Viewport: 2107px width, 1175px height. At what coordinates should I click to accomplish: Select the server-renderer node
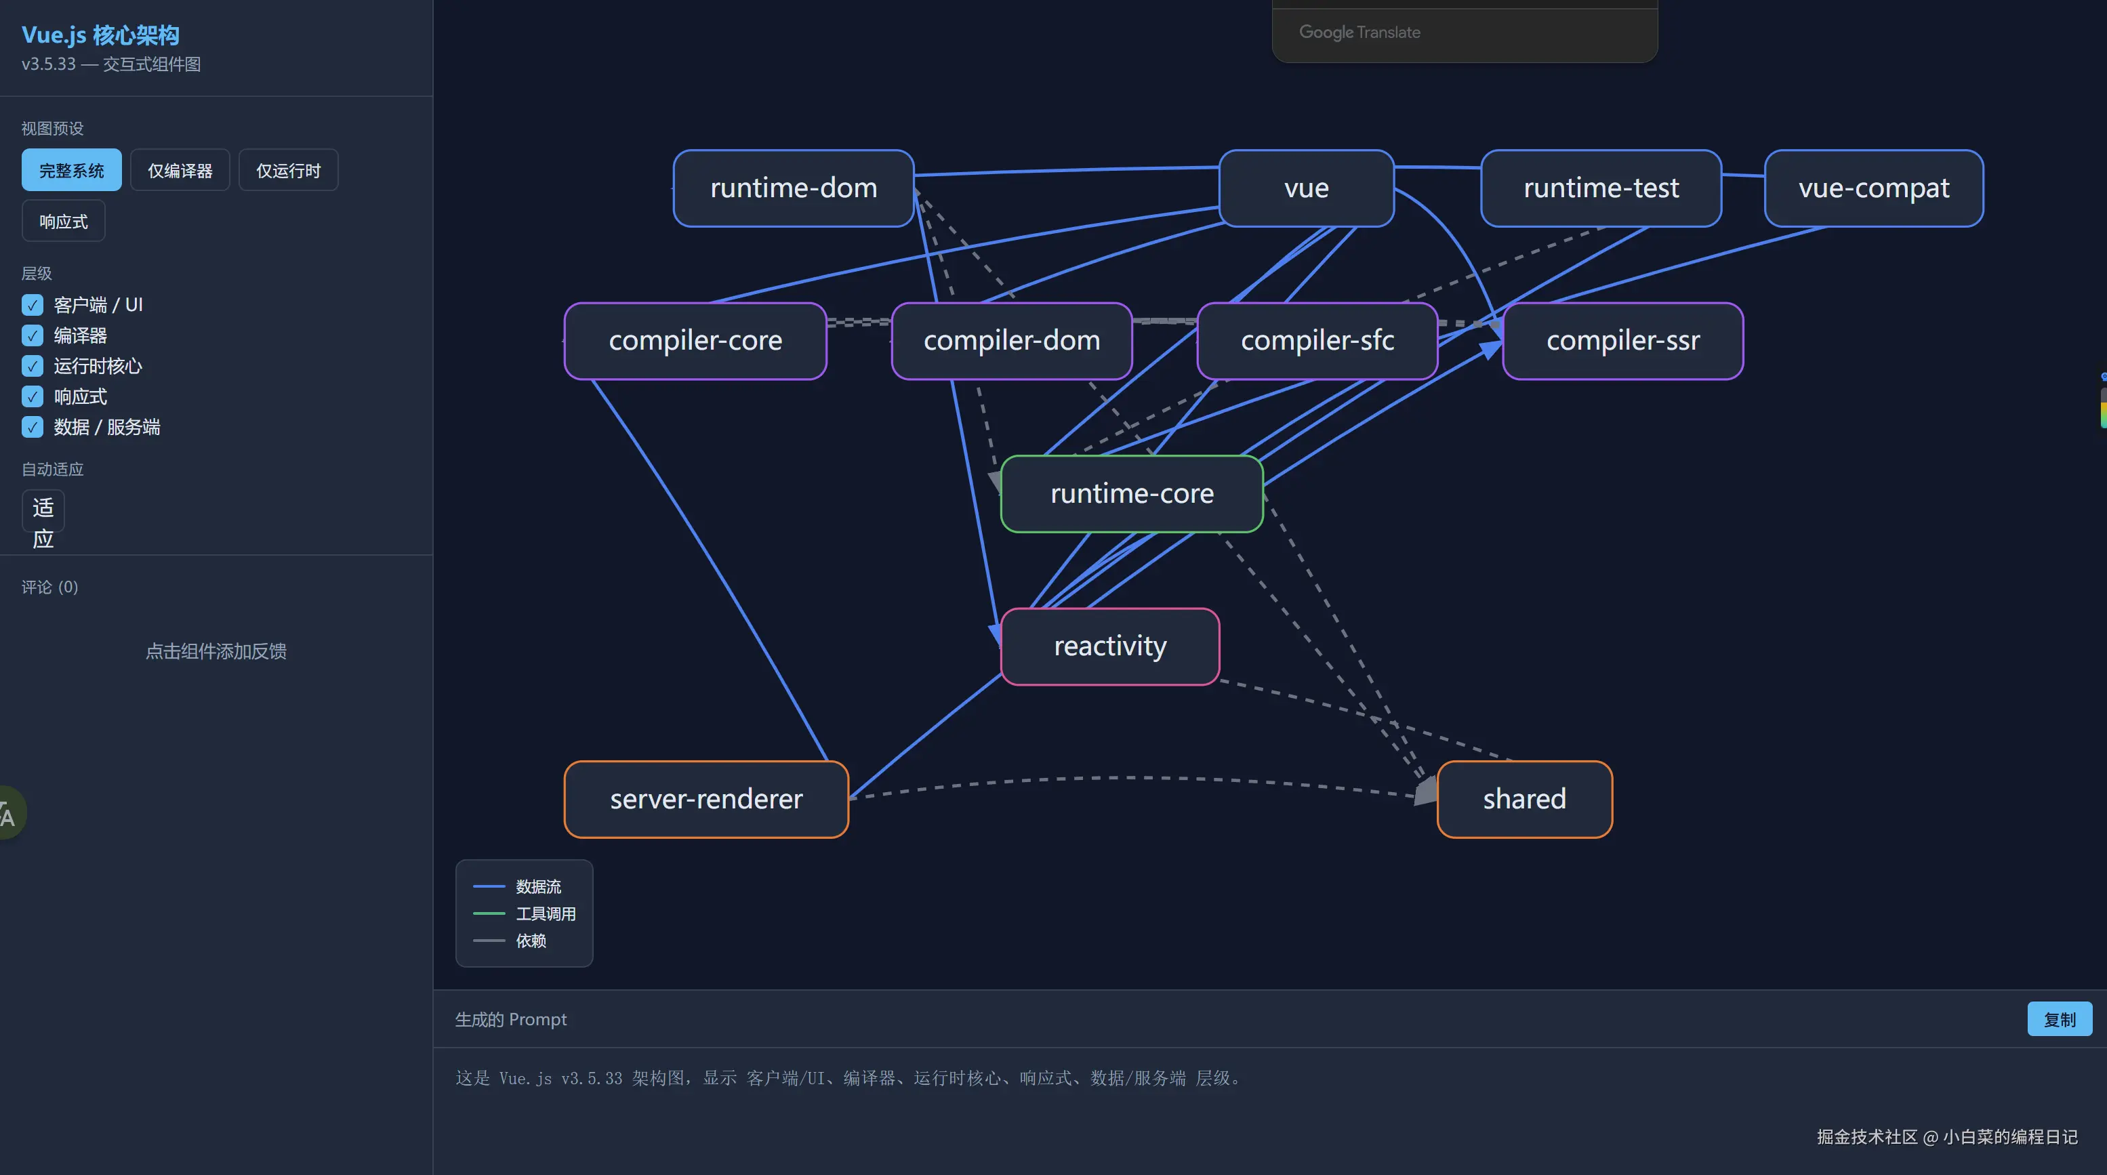pos(706,799)
